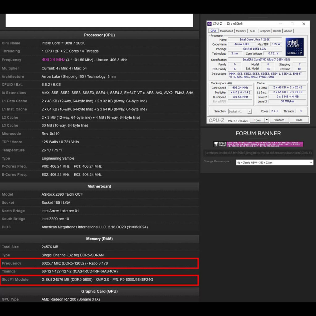Click the TDP / Vcore value 125 Watts
Viewport: 316px width, 316px height.
(60, 142)
